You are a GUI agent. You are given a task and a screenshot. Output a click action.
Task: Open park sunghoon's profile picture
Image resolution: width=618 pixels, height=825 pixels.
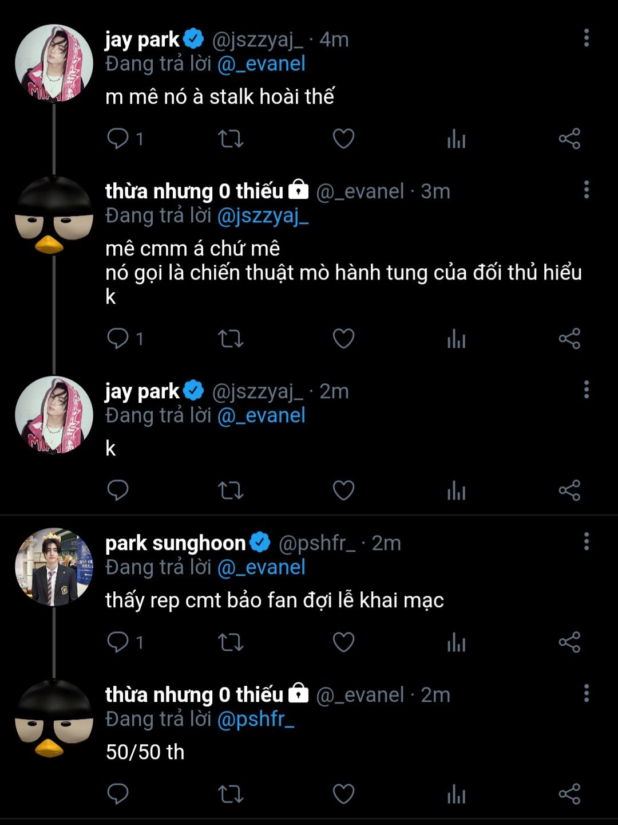(x=54, y=567)
